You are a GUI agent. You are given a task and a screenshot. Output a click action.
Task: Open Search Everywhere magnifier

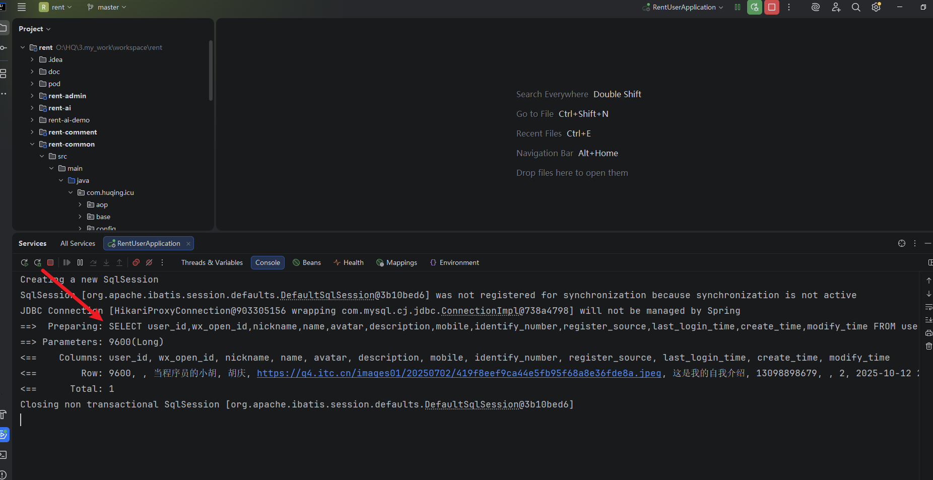[x=856, y=7]
